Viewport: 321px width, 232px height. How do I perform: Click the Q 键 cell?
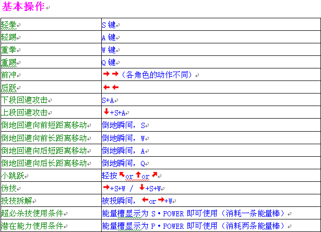pyautogui.click(x=109, y=62)
